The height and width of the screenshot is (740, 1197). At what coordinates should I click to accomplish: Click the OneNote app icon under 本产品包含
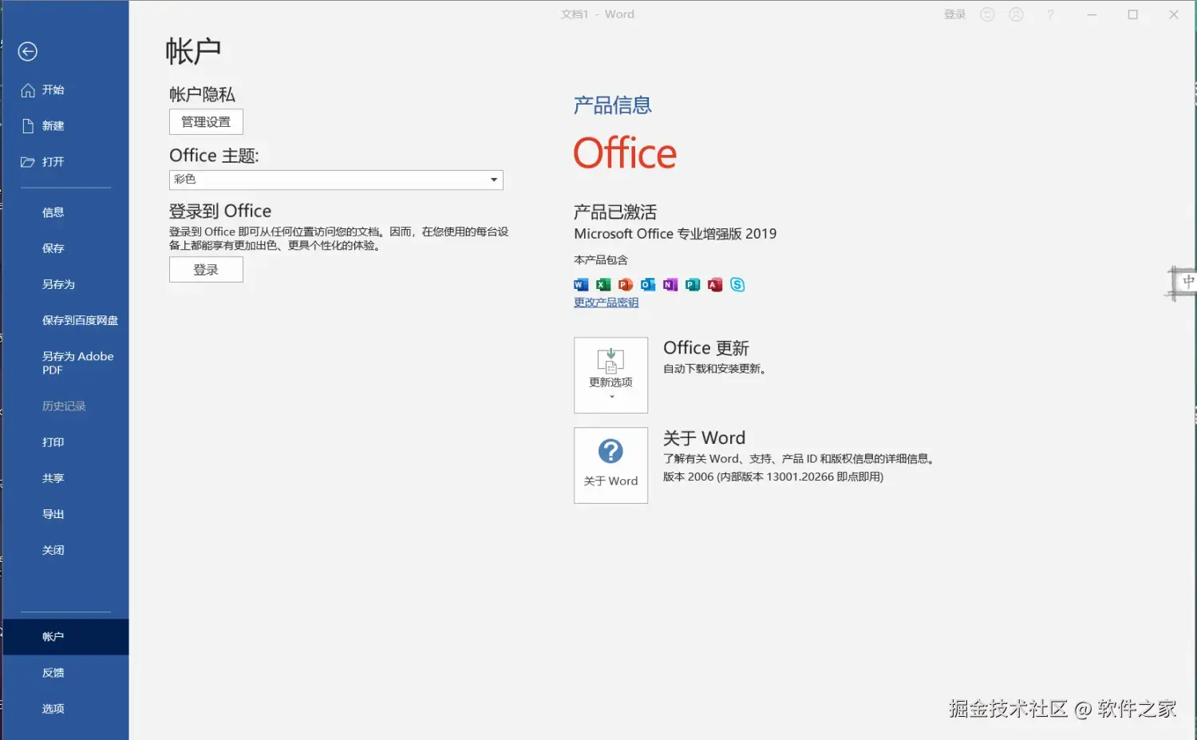point(670,285)
